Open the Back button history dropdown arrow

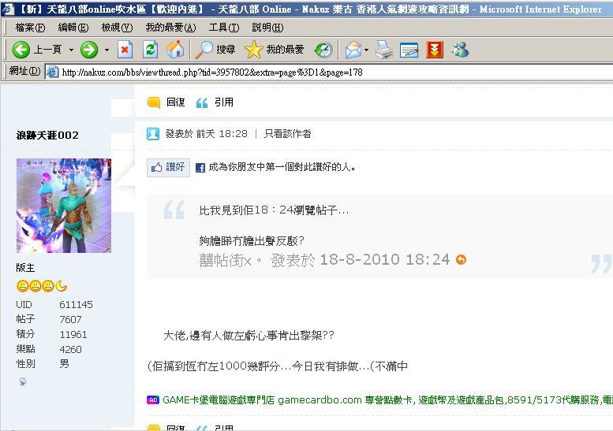71,50
